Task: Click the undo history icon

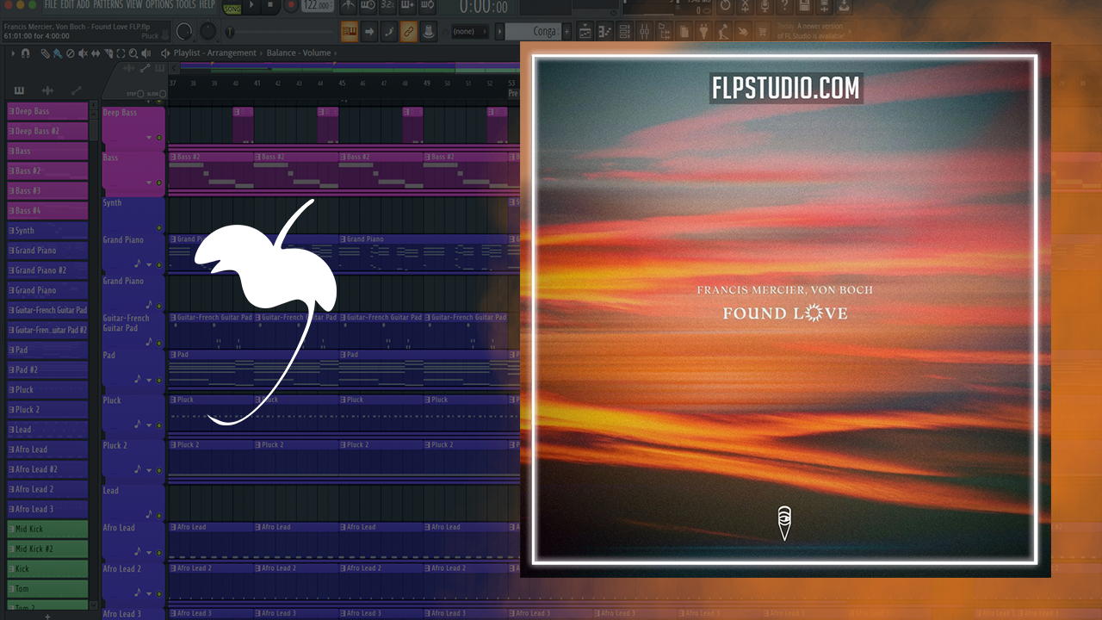Action: click(725, 5)
